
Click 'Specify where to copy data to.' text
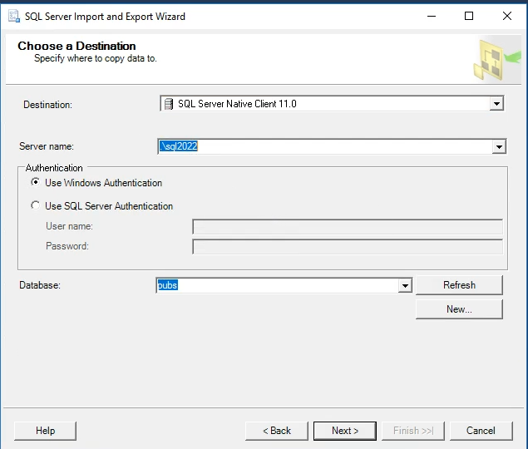(96, 58)
